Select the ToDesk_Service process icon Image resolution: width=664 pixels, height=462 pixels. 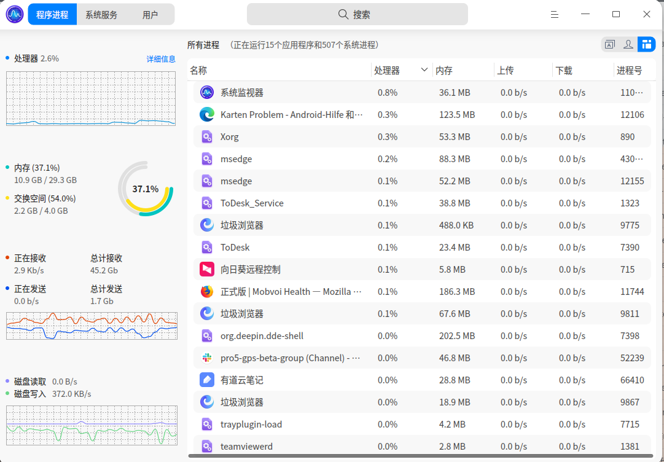tap(206, 203)
